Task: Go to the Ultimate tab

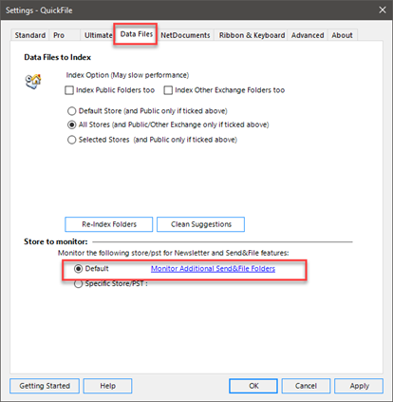Action: [x=98, y=35]
